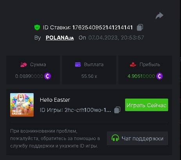Click the pink Сумма amount icon
The width and height of the screenshot is (181, 160).
[23, 65]
